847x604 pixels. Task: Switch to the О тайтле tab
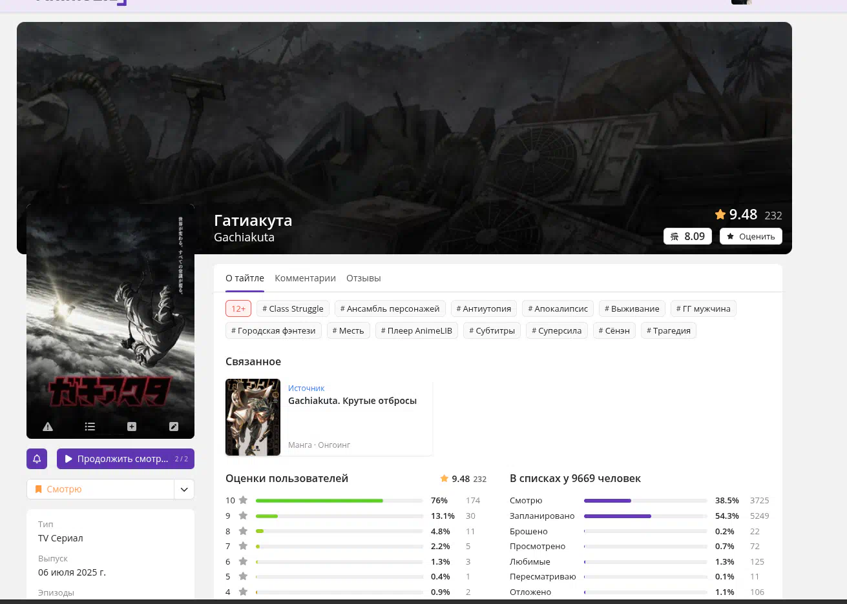[245, 278]
